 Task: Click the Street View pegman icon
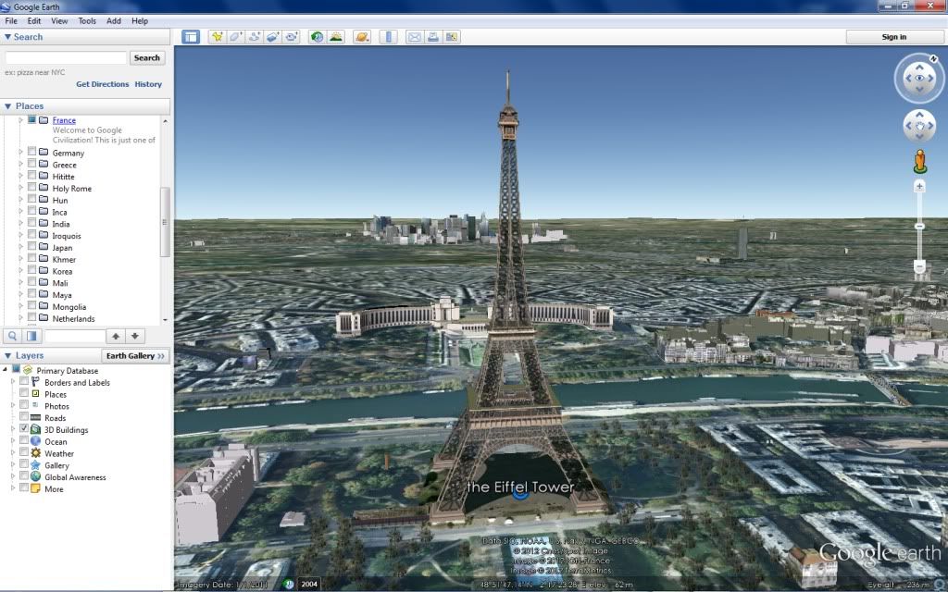919,162
